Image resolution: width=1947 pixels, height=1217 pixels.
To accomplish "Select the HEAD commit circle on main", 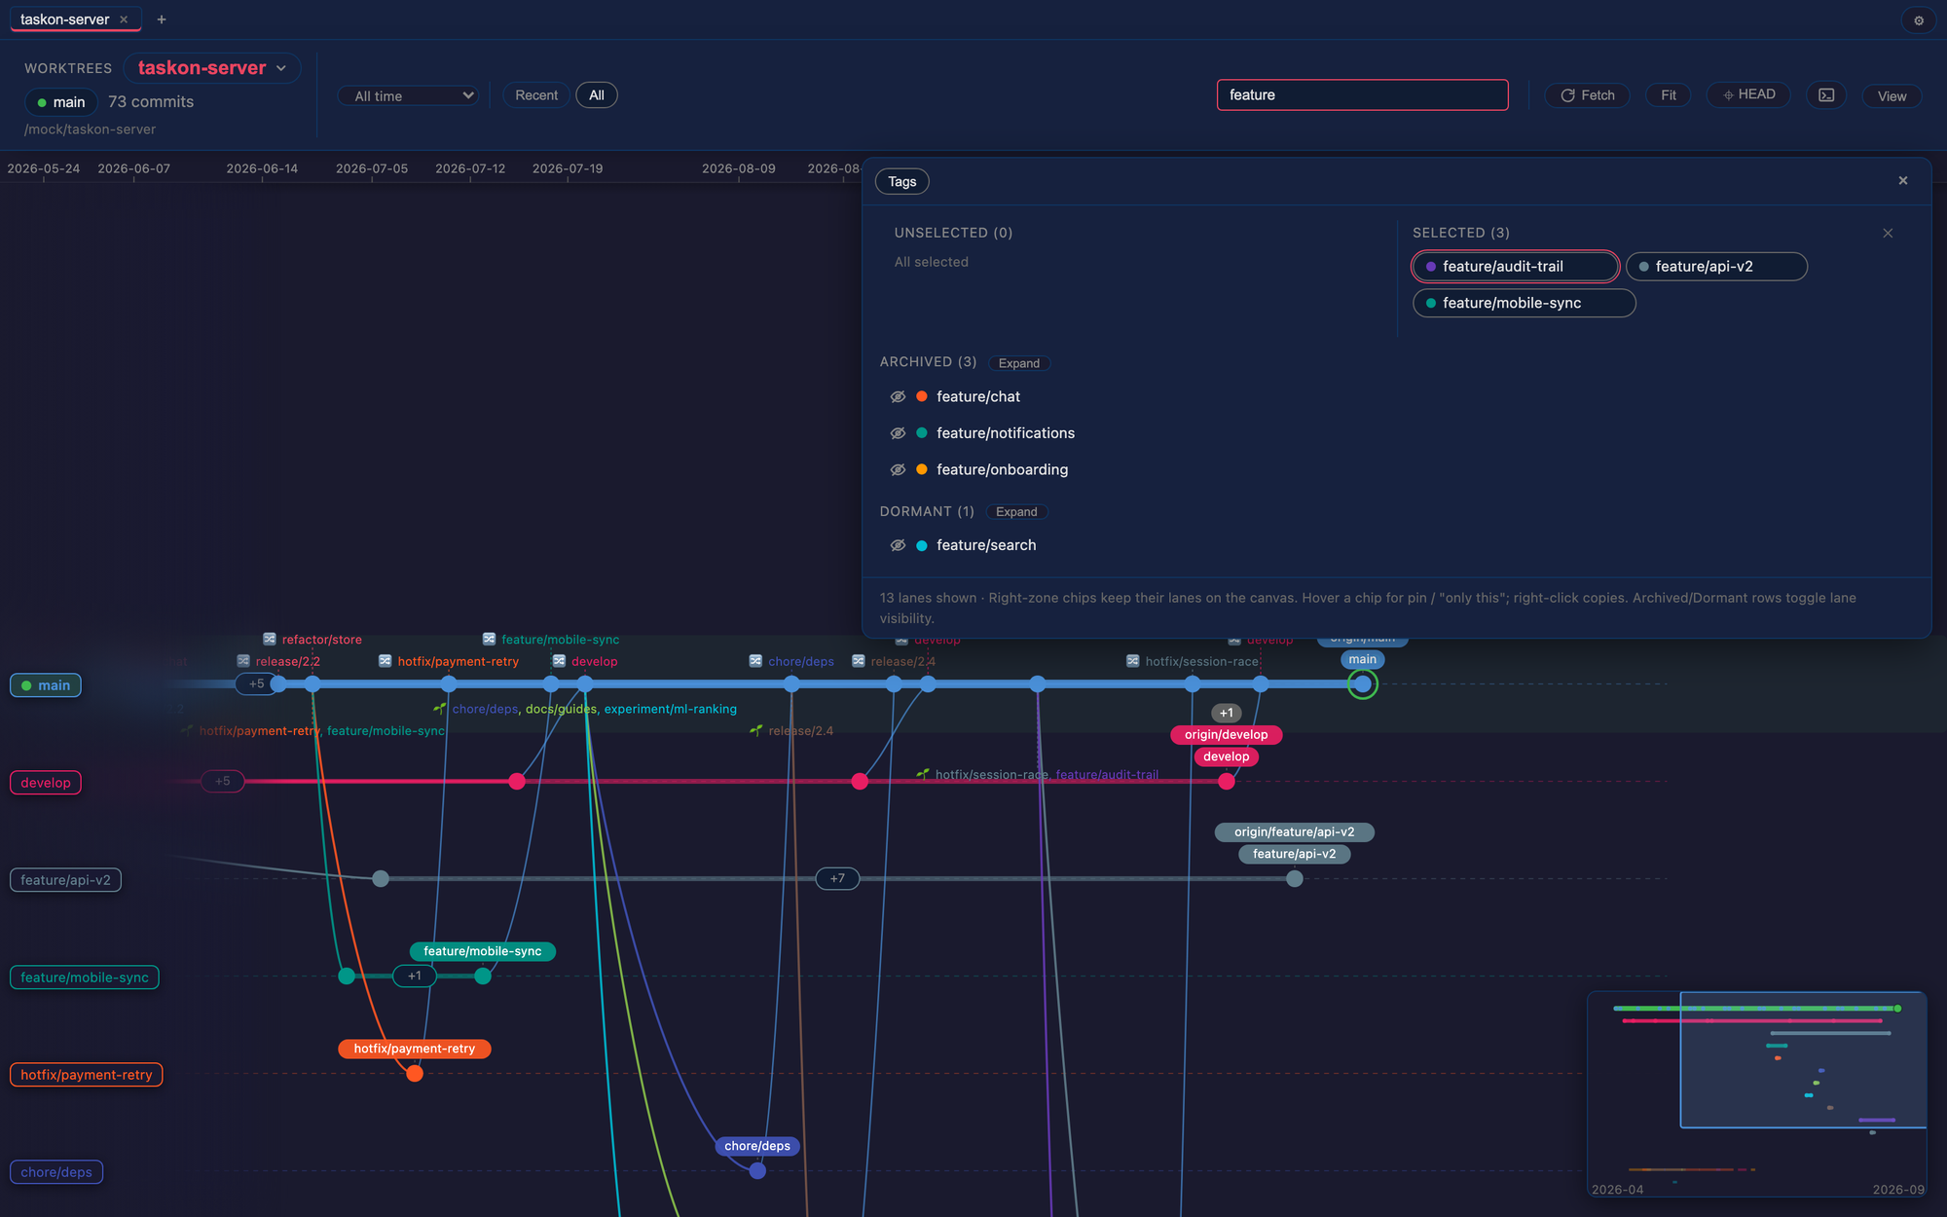I will (1363, 684).
